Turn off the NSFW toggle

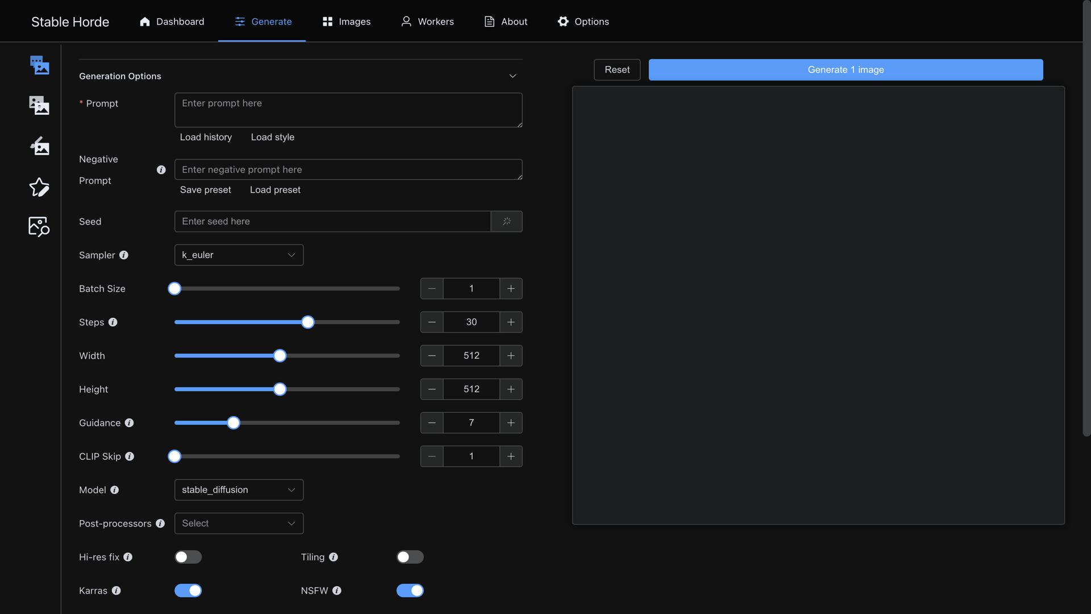410,590
